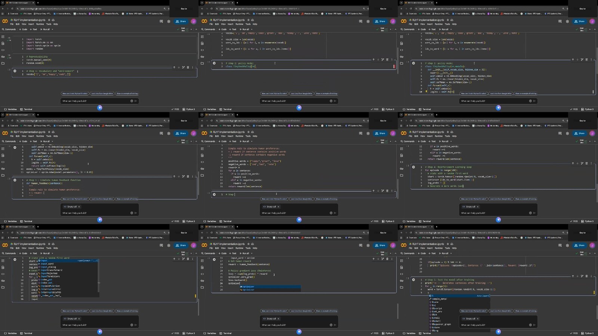This screenshot has height=336, width=598.
Task: Toggle Variables panel below the "Step 1" cell view
Action: pyautogui.click(x=10, y=110)
